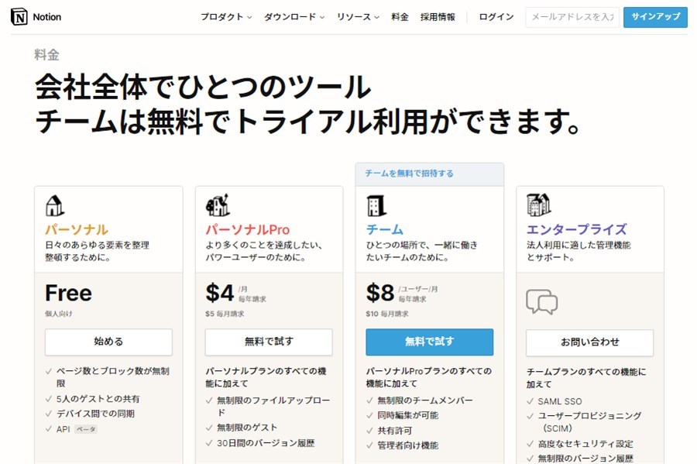
Task: Click the Notion logo icon
Action: point(19,17)
